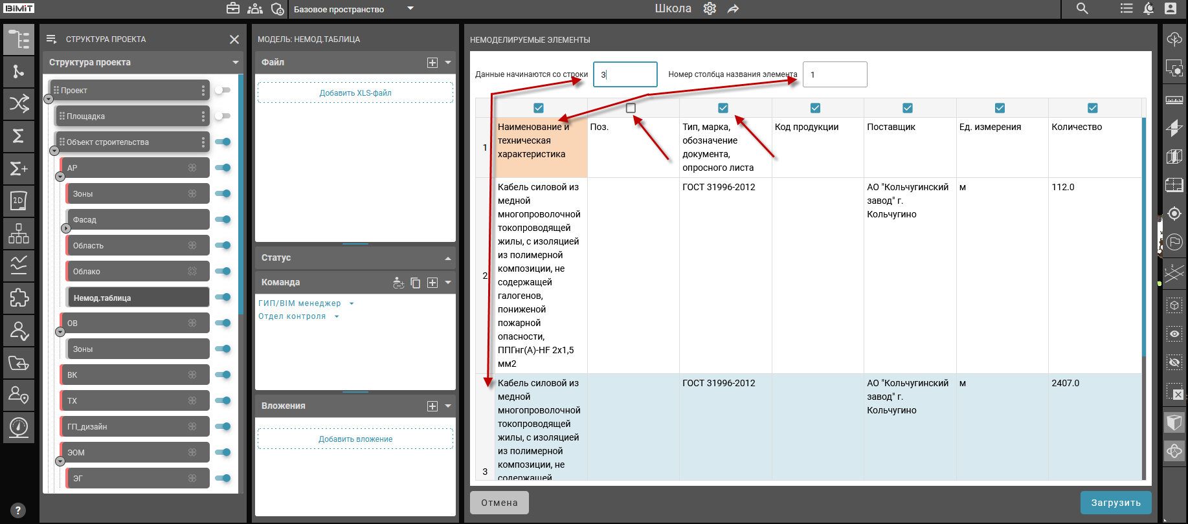Click the puzzle plugin icon in sidebar
This screenshot has height=524, width=1188.
[19, 298]
